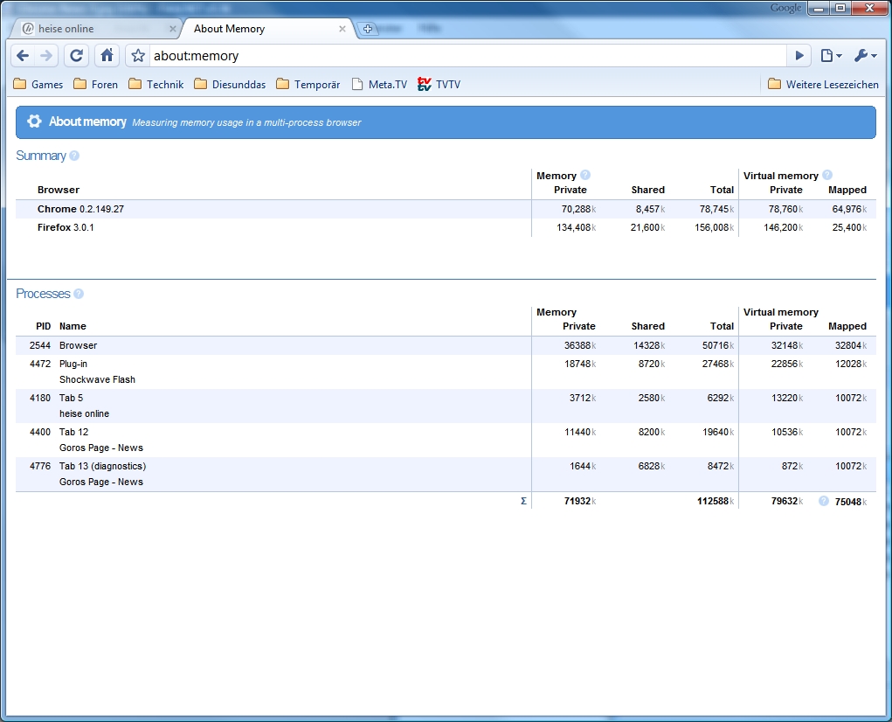892x722 pixels.
Task: Click the Go arrow beside address bar
Action: (x=799, y=56)
